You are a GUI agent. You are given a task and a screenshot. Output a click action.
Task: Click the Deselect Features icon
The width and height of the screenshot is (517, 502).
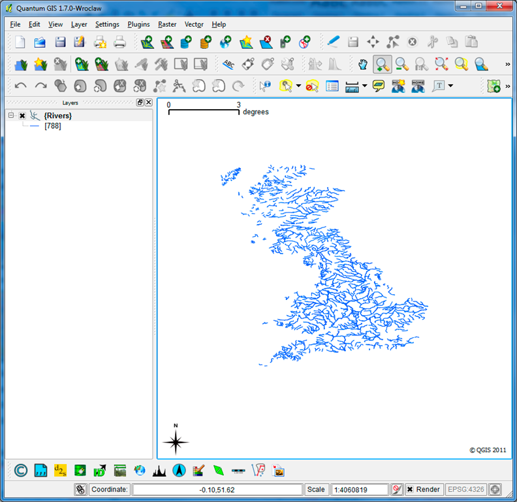point(312,86)
